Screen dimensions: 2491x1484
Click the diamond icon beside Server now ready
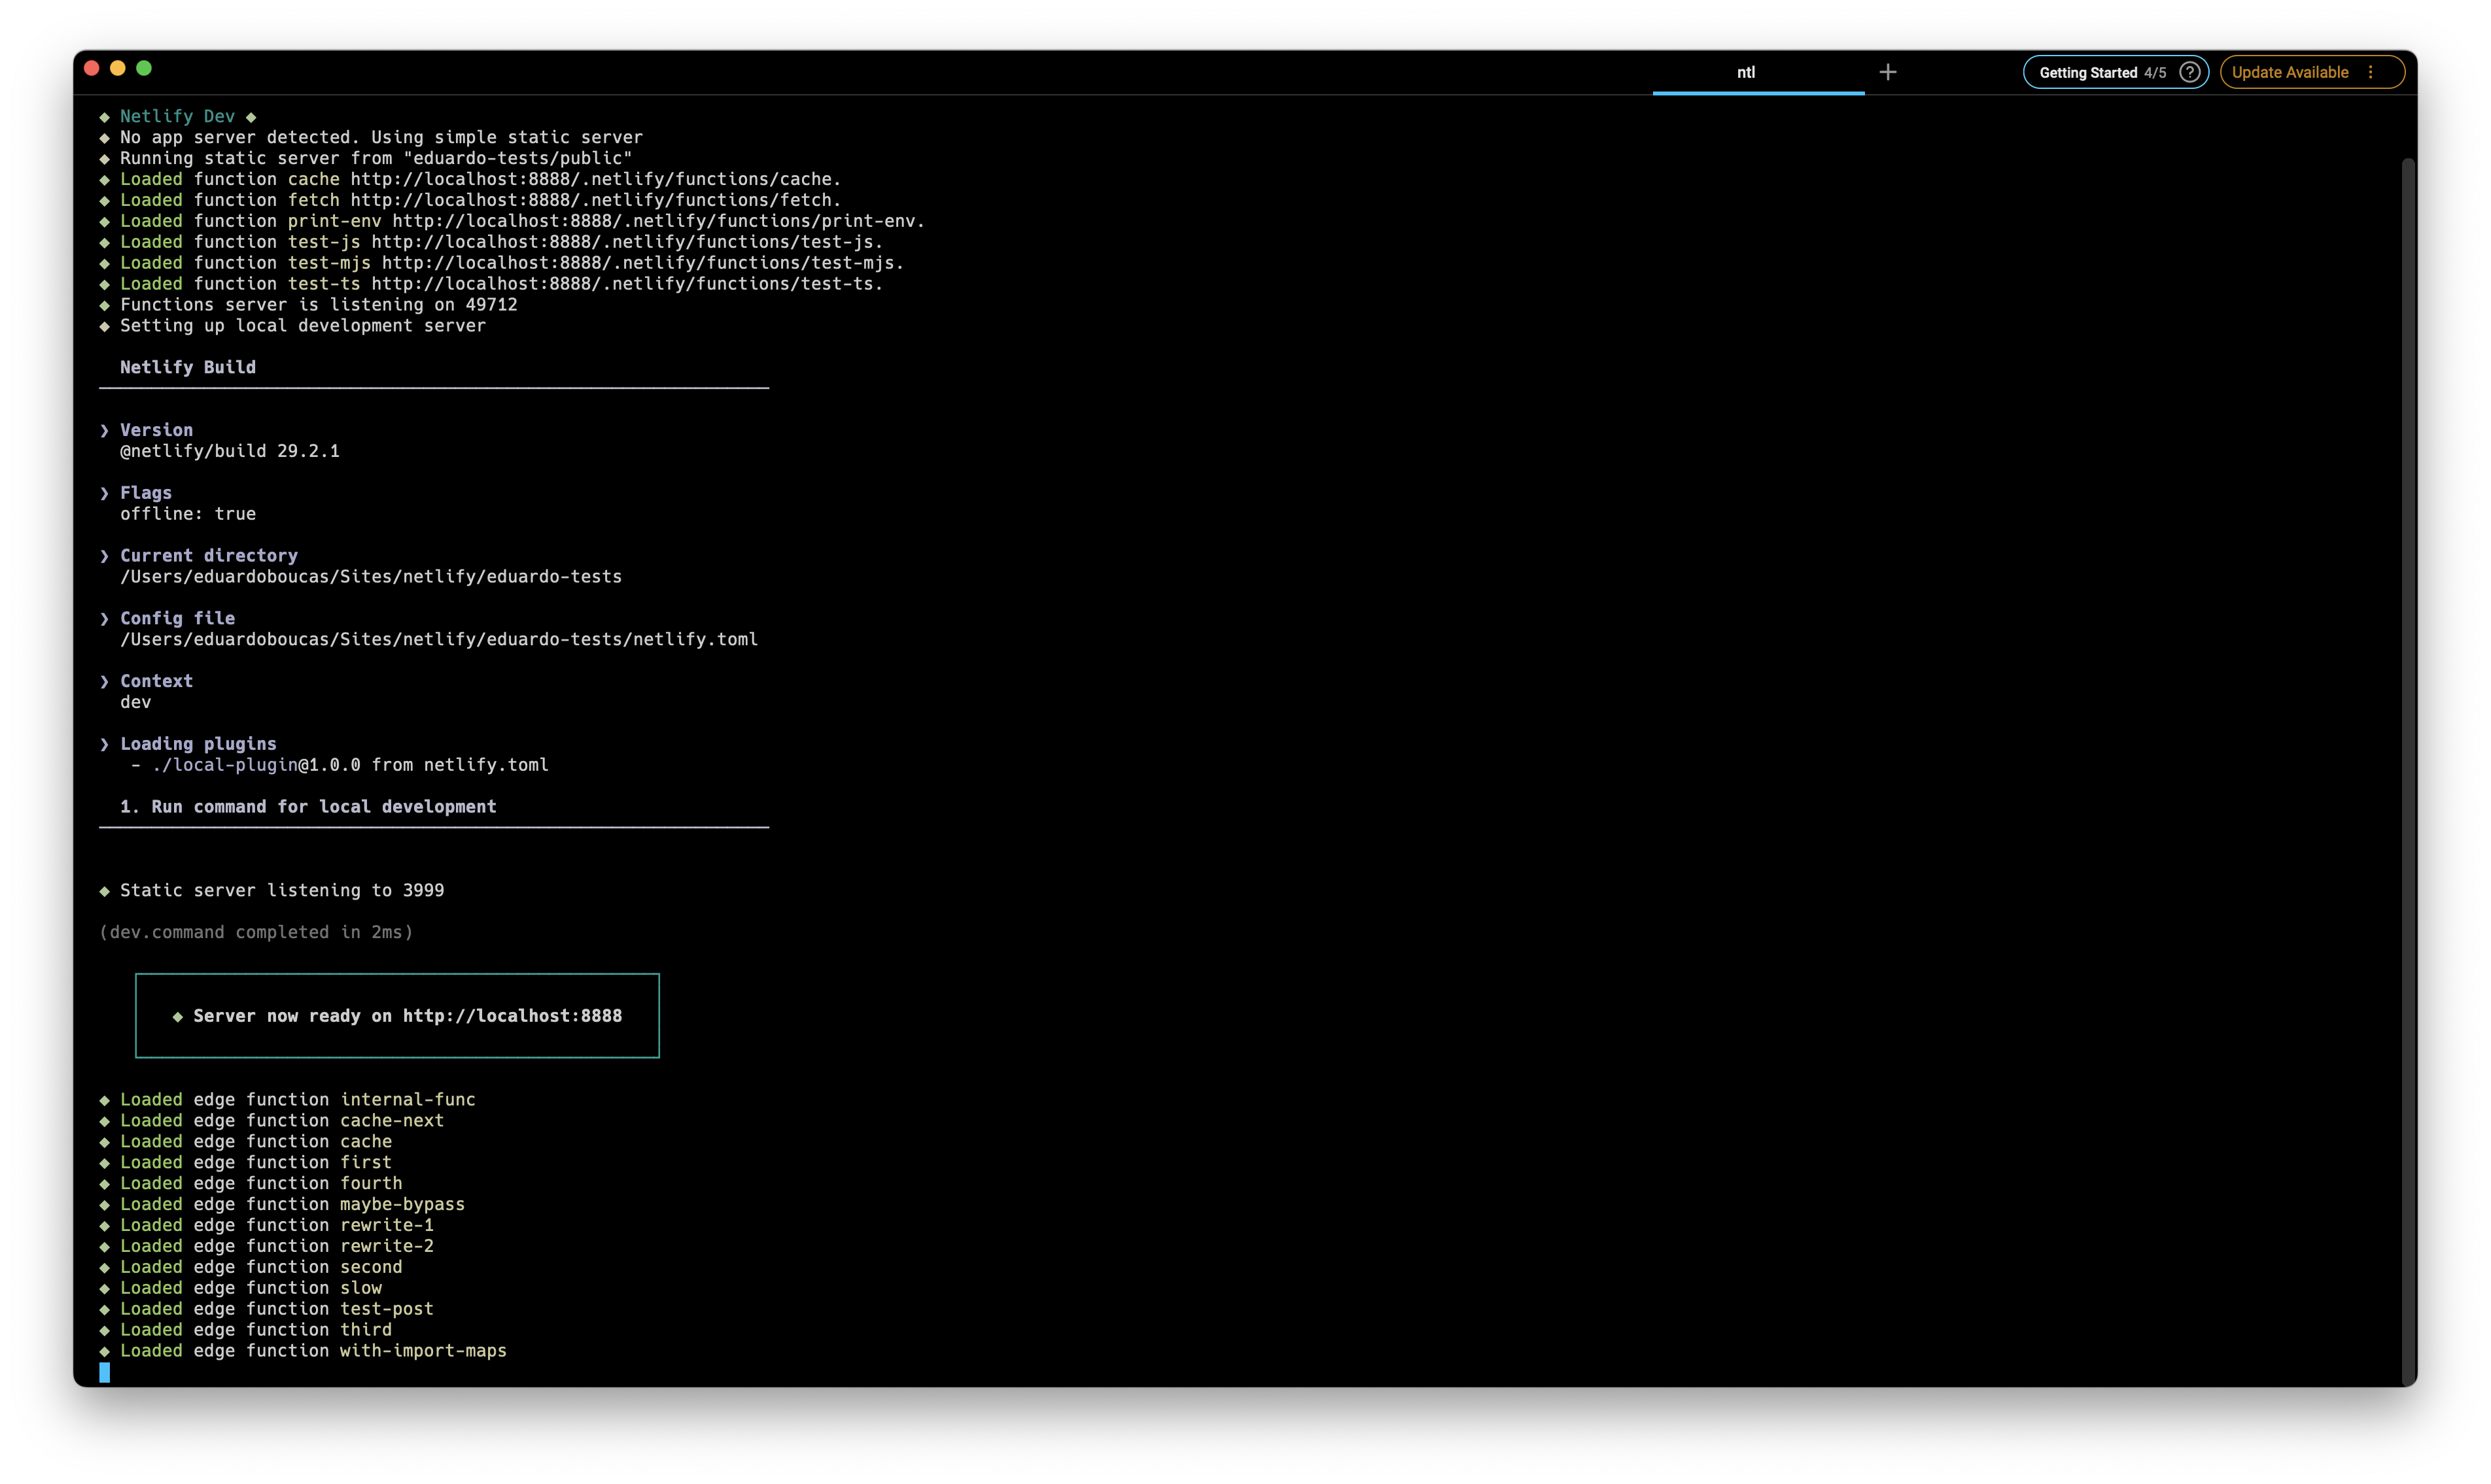pos(178,1017)
